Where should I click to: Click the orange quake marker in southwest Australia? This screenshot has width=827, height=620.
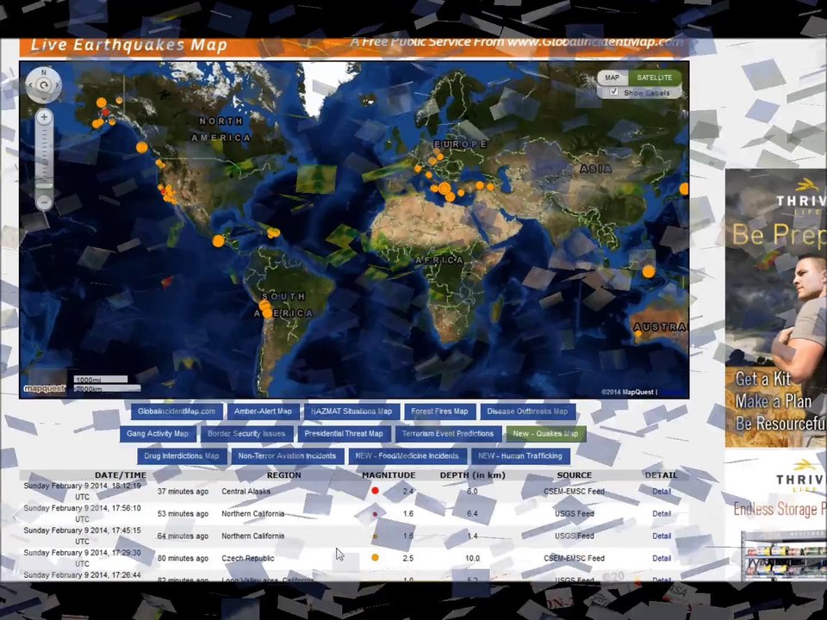pyautogui.click(x=637, y=334)
